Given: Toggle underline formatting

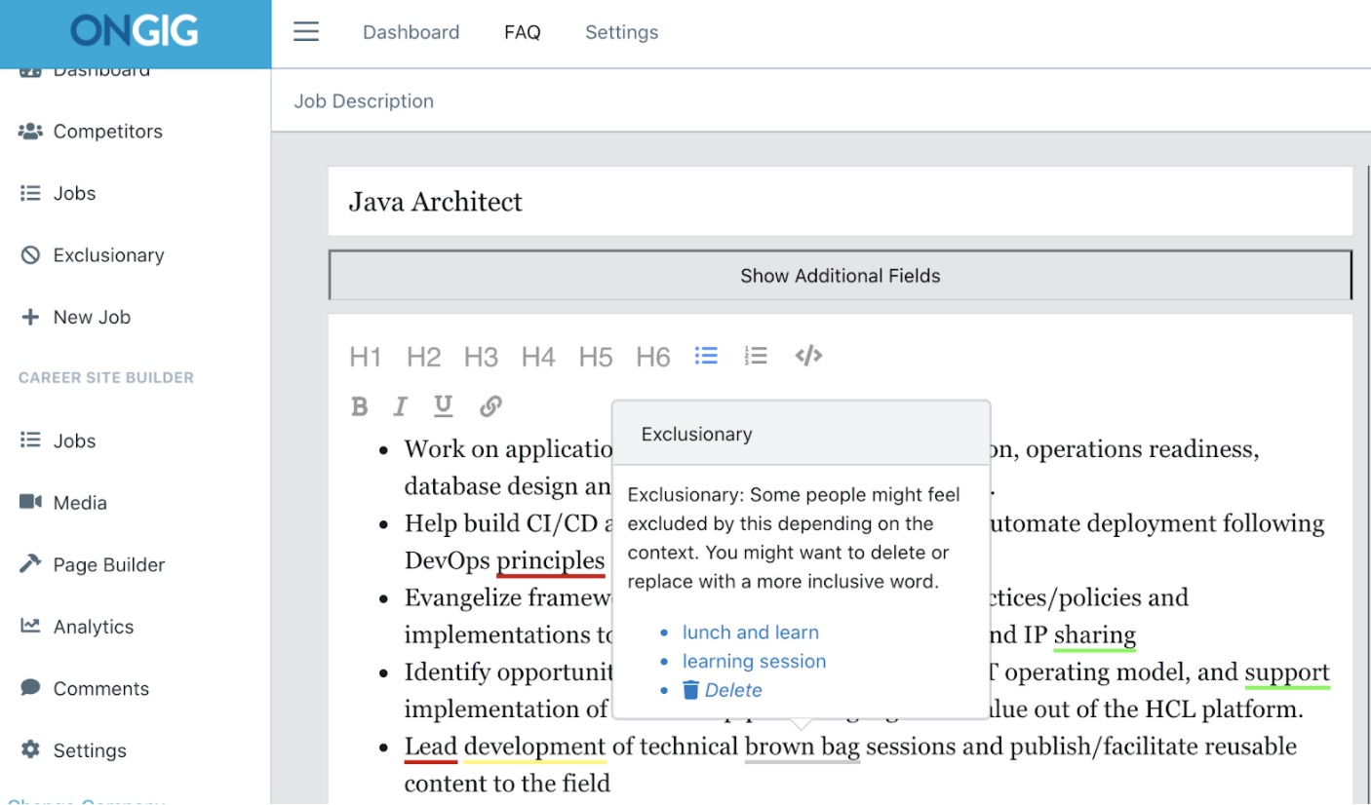Looking at the screenshot, I should pos(443,405).
